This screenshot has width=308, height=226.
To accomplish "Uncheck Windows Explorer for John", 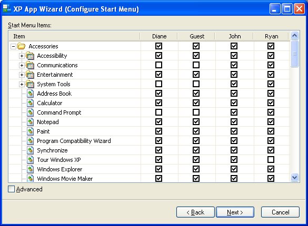I will 234,169.
